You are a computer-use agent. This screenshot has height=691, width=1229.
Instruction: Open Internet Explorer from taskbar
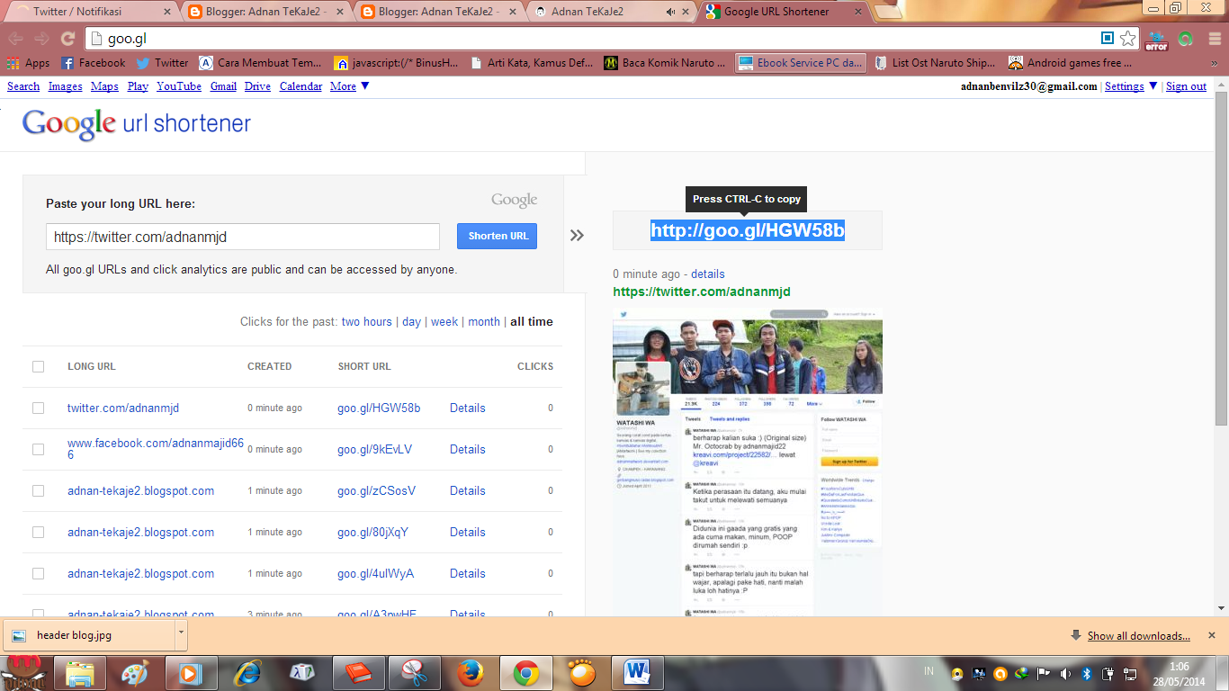pos(247,673)
